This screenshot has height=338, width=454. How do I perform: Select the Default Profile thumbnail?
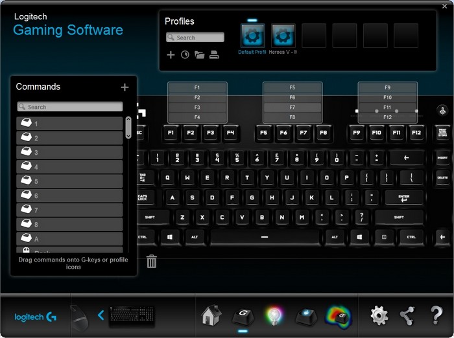(252, 36)
